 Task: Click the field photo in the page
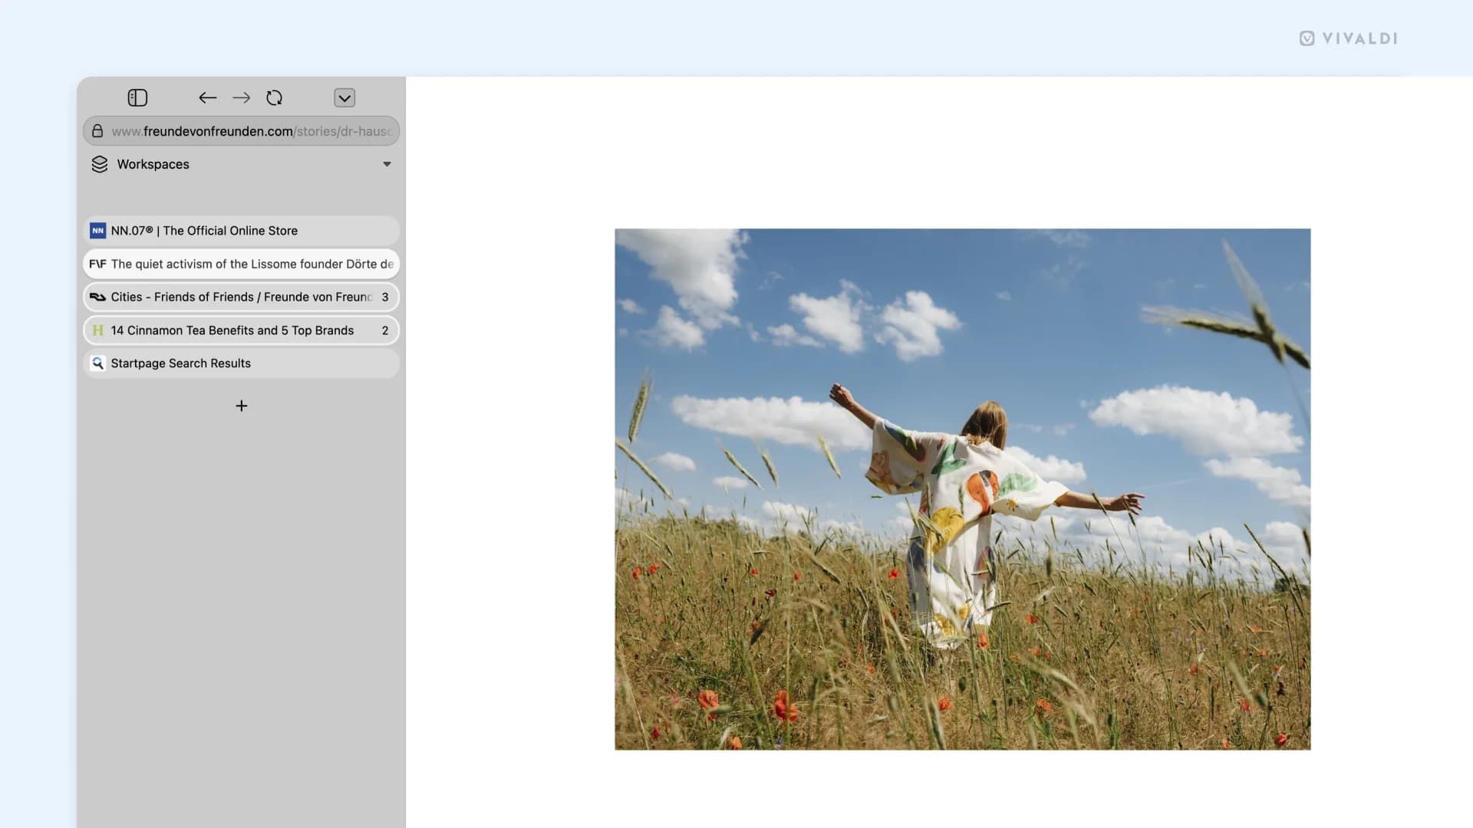962,488
